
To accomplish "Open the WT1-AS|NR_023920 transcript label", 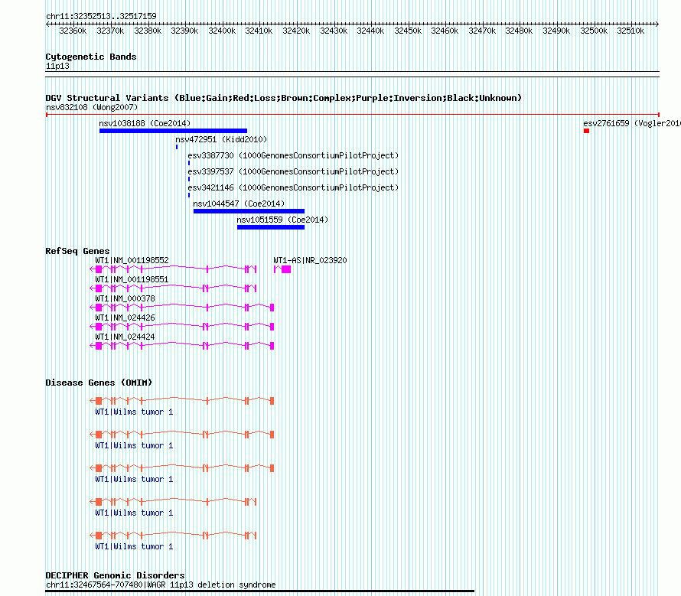I will [x=310, y=260].
